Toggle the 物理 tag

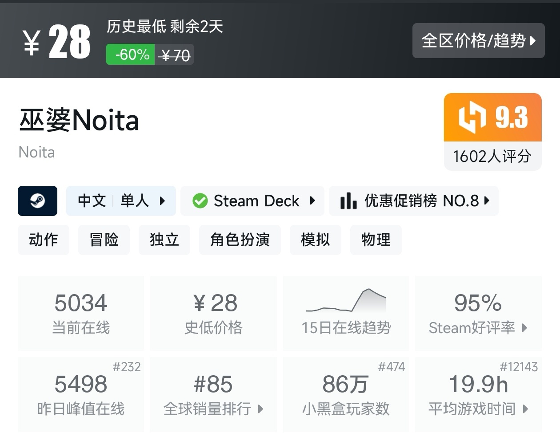[376, 240]
